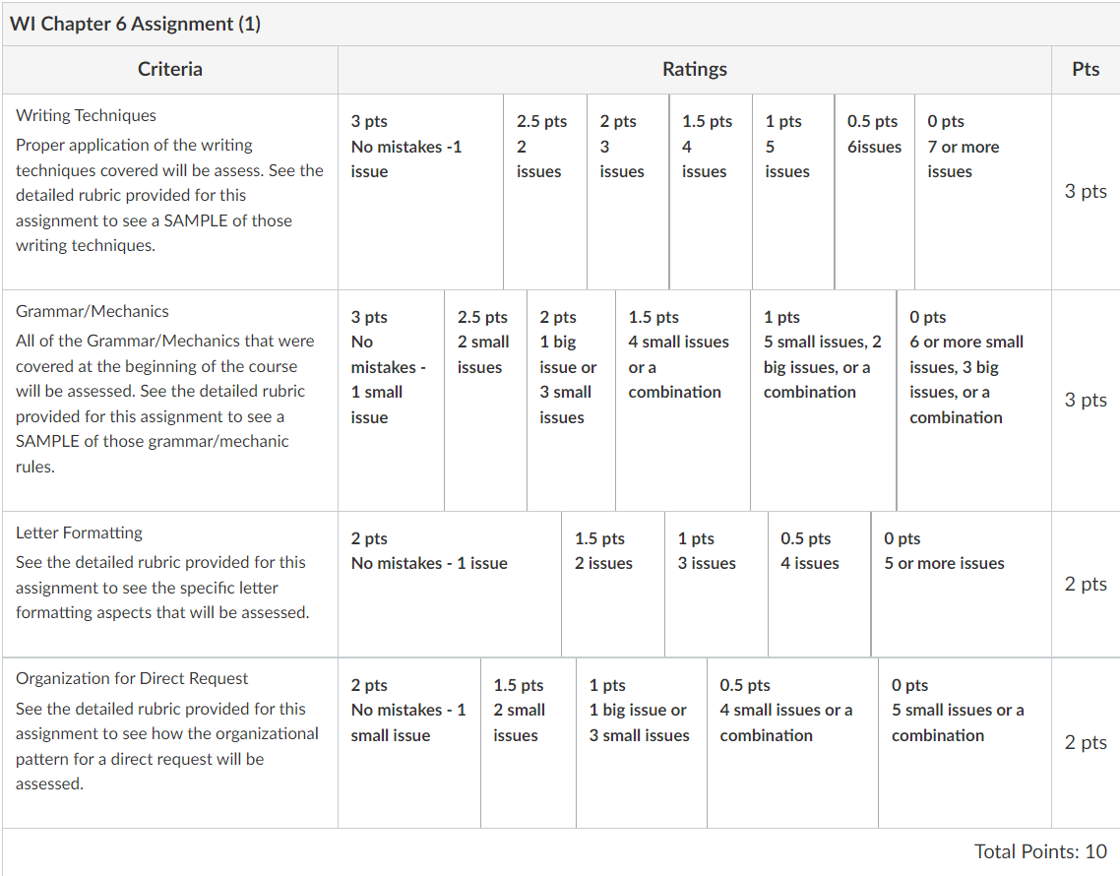1120x876 pixels.
Task: Select Organization '1.5 pts 2 small issues' rating
Action: [529, 742]
